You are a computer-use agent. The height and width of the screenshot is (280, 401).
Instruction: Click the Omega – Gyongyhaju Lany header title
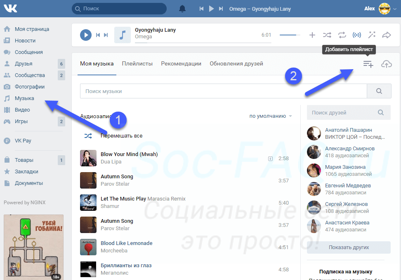click(260, 9)
